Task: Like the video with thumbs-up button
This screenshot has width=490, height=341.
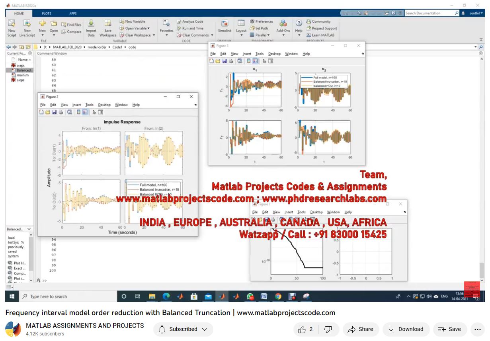Action: tap(306, 329)
